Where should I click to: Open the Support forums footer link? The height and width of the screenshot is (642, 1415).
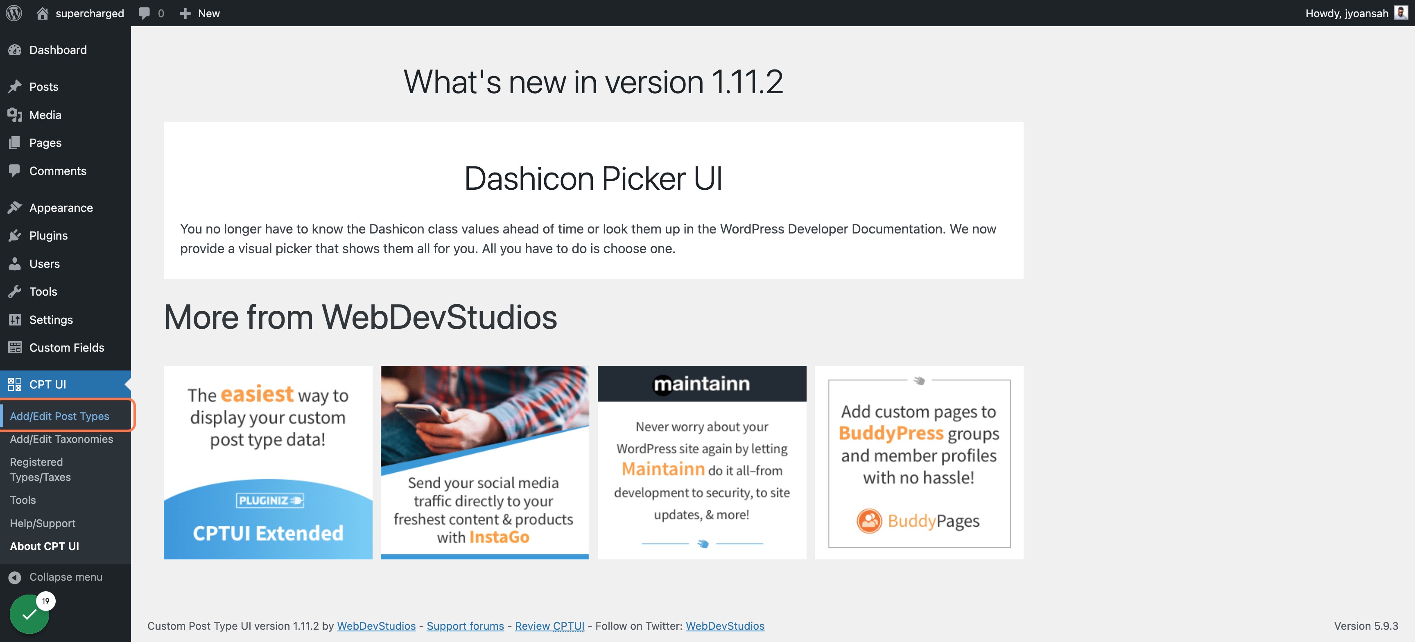[x=465, y=626]
